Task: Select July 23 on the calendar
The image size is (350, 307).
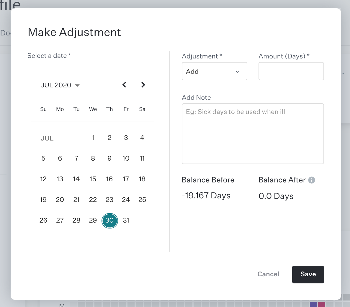Action: (109, 200)
